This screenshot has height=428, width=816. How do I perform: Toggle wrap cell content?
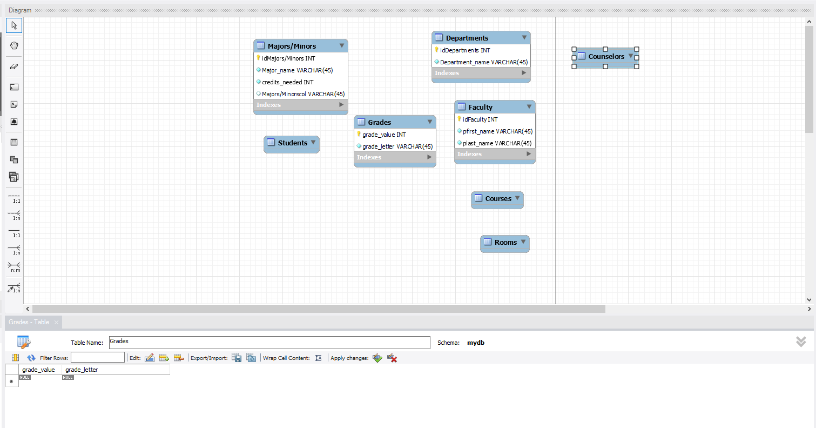click(x=318, y=358)
